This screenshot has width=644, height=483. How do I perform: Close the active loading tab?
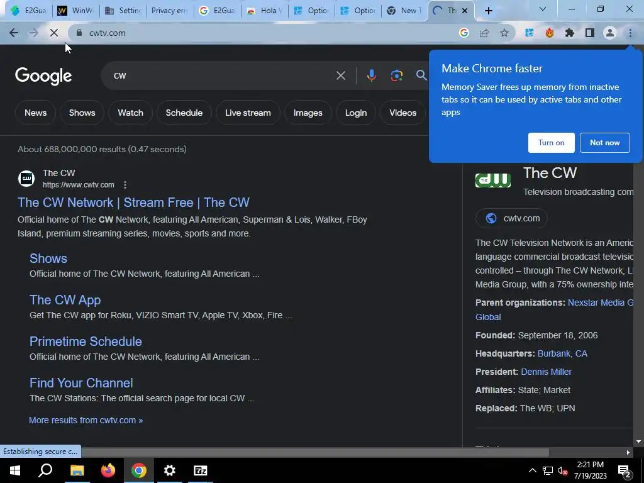465,11
